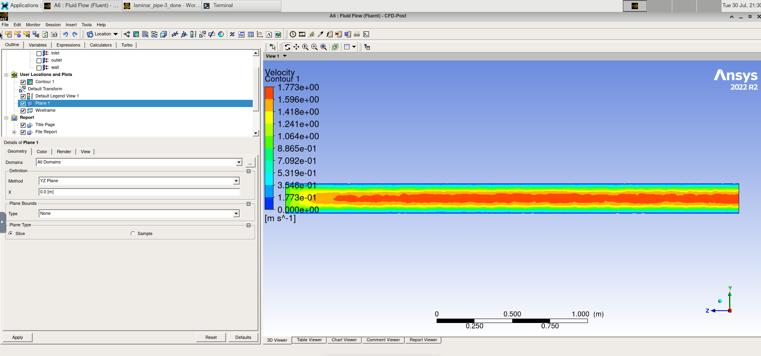Open viewport layout dropdown arrow
761x356 pixels.
tap(354, 47)
